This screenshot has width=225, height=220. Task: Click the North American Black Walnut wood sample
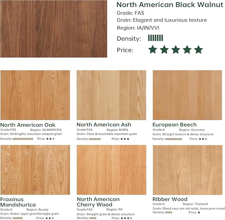coord(54,29)
